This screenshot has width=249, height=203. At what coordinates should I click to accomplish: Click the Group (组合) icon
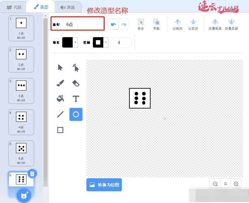pyautogui.click(x=141, y=24)
